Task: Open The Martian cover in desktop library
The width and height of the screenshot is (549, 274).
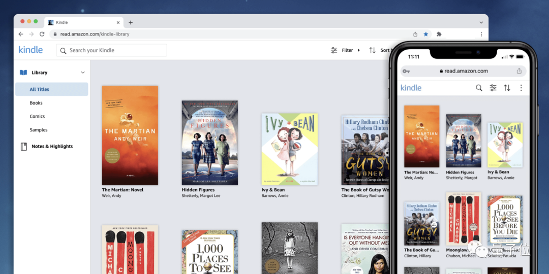Action: [130, 135]
